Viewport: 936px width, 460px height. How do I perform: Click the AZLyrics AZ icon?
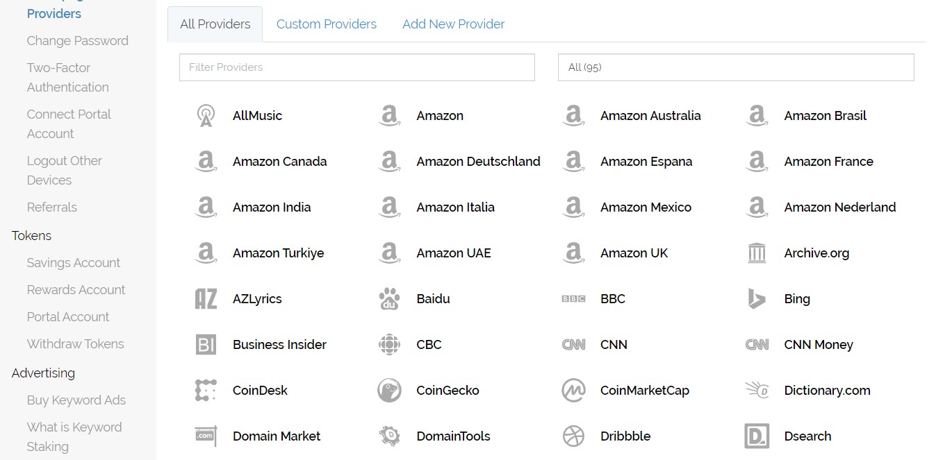[206, 299]
